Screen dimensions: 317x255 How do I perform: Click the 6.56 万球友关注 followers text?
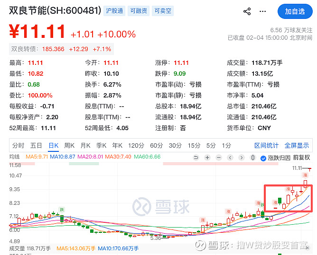(291, 30)
